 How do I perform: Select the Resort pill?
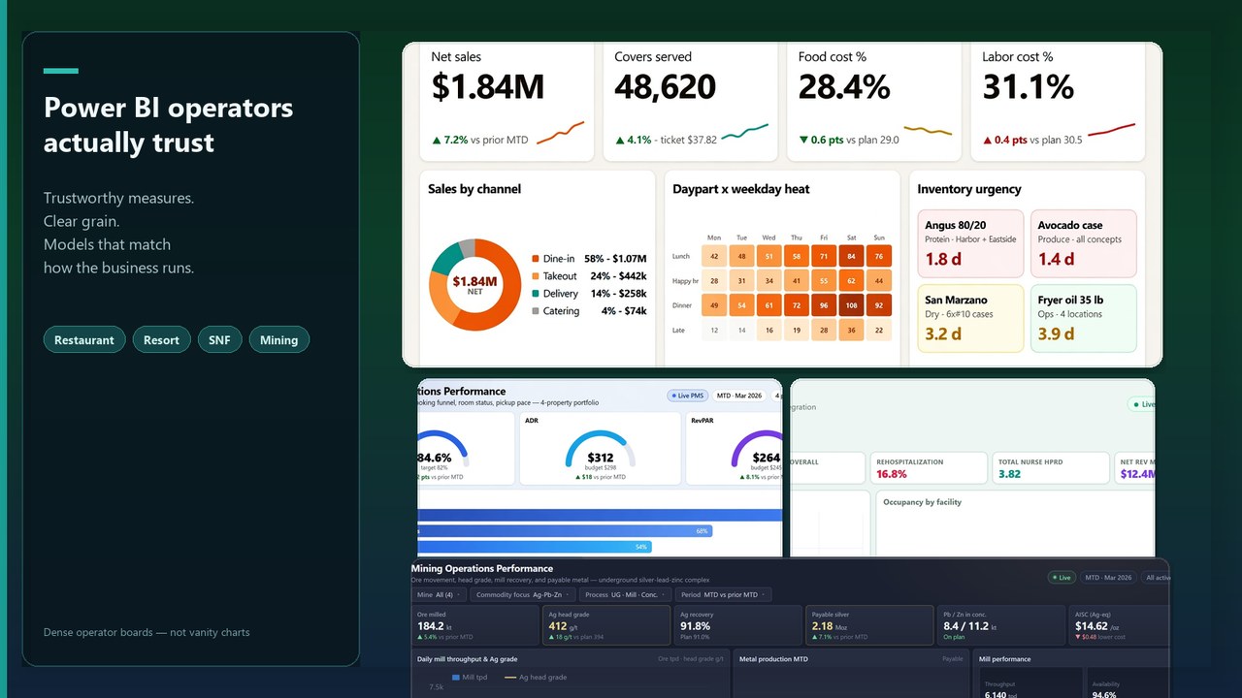(161, 339)
